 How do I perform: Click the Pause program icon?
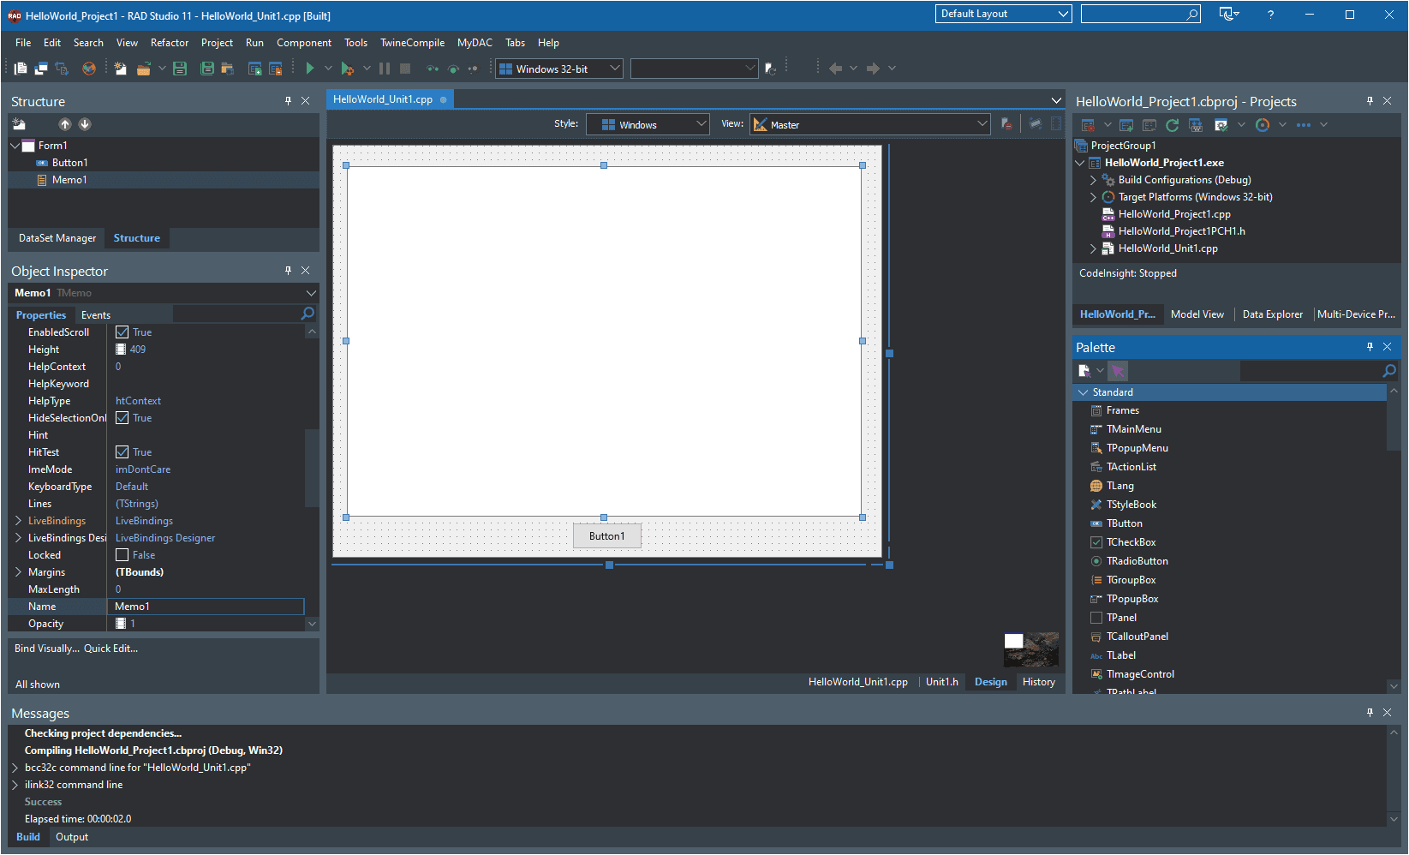(385, 69)
